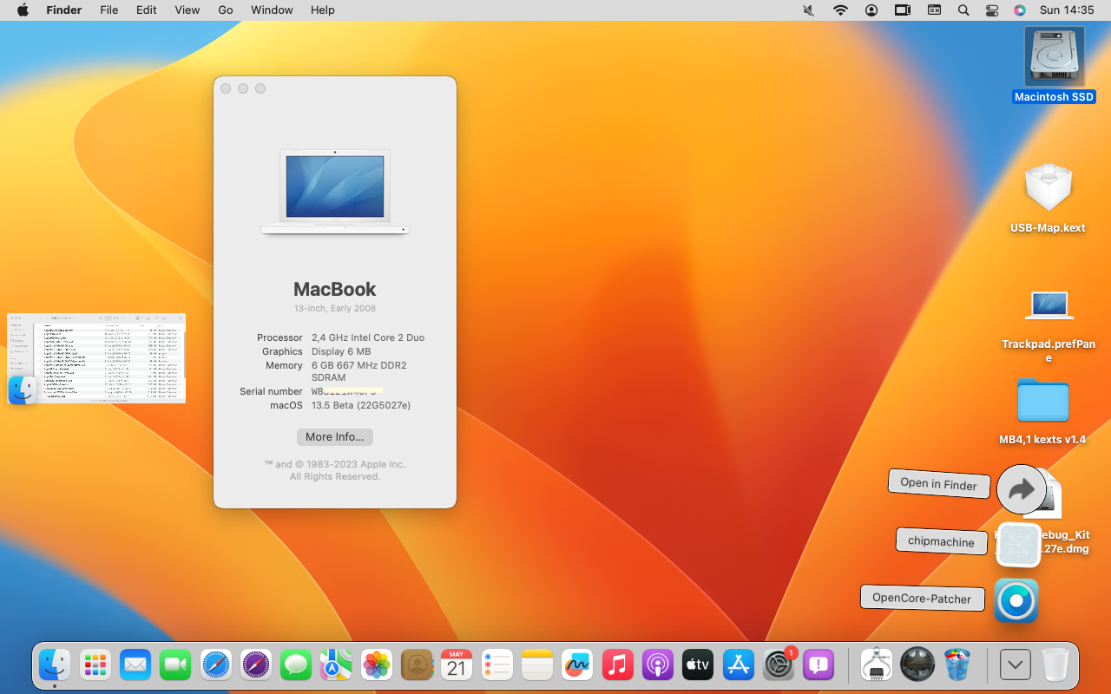Open Reminders from the Dock
1111x694 pixels.
tap(497, 665)
